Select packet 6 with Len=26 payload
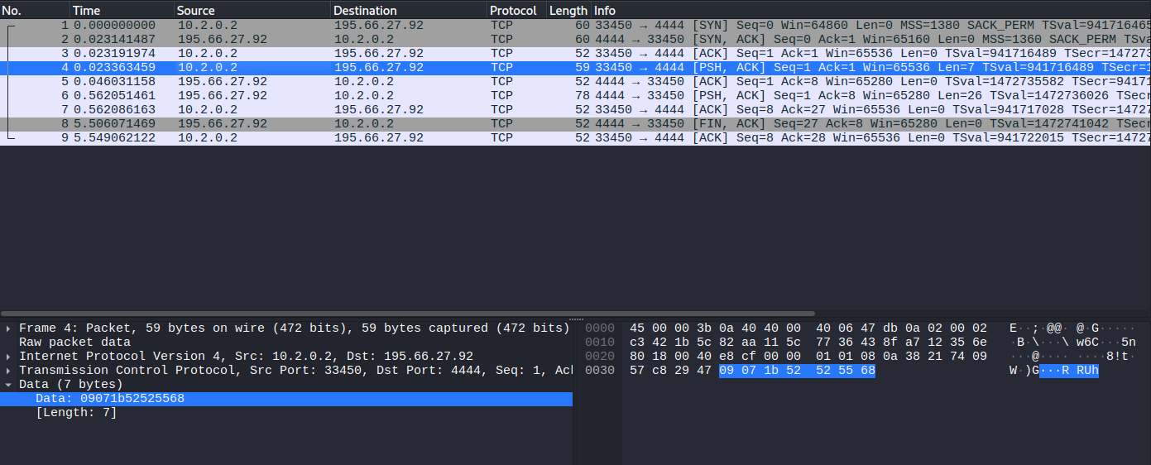This screenshot has width=1151, height=465. (x=331, y=96)
